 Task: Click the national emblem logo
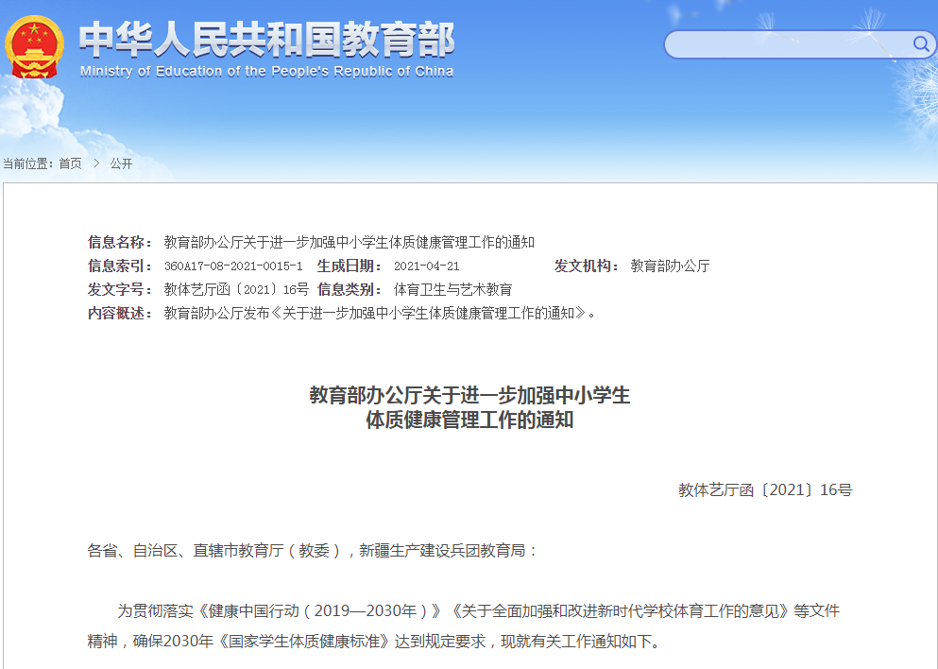coord(35,46)
